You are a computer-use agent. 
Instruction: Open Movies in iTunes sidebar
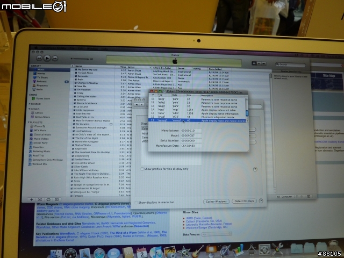(41, 74)
